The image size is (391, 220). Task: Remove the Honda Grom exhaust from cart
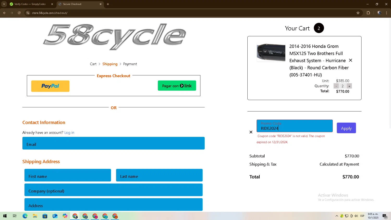tap(351, 60)
